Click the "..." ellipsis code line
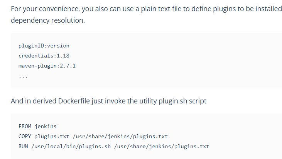 click(23, 76)
